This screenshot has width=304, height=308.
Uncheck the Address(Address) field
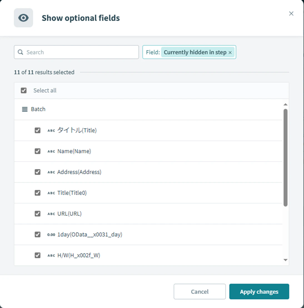(x=38, y=172)
